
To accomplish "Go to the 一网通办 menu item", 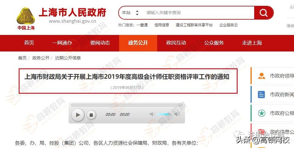I will click(62, 43).
